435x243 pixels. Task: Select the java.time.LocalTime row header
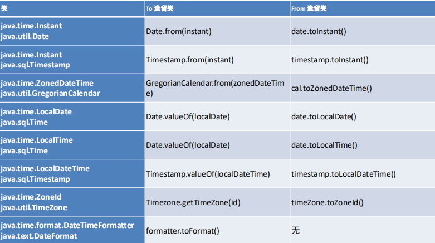coord(72,145)
